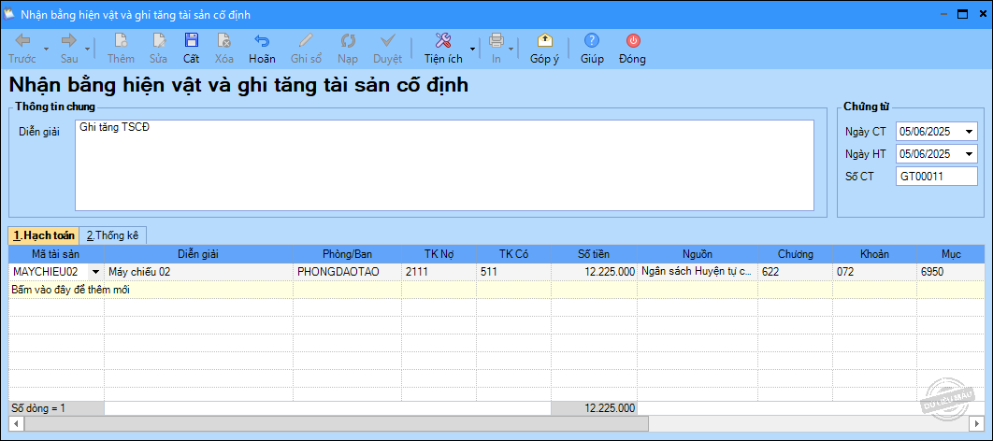Click into the Diễn giải text area

tap(444, 165)
